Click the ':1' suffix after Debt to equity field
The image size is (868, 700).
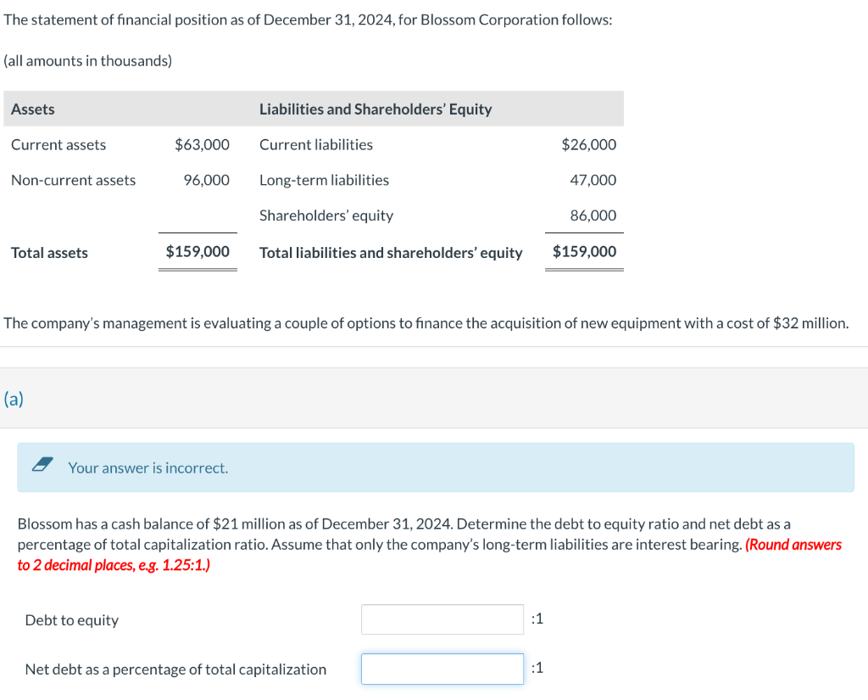[537, 619]
